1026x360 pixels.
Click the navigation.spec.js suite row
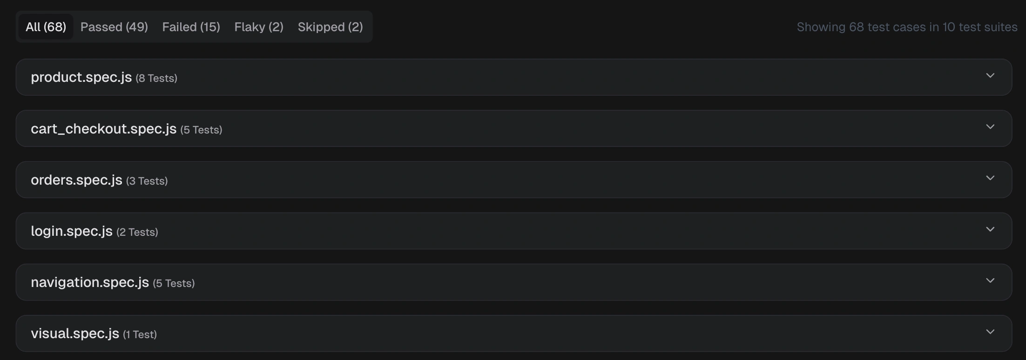pyautogui.click(x=89, y=282)
